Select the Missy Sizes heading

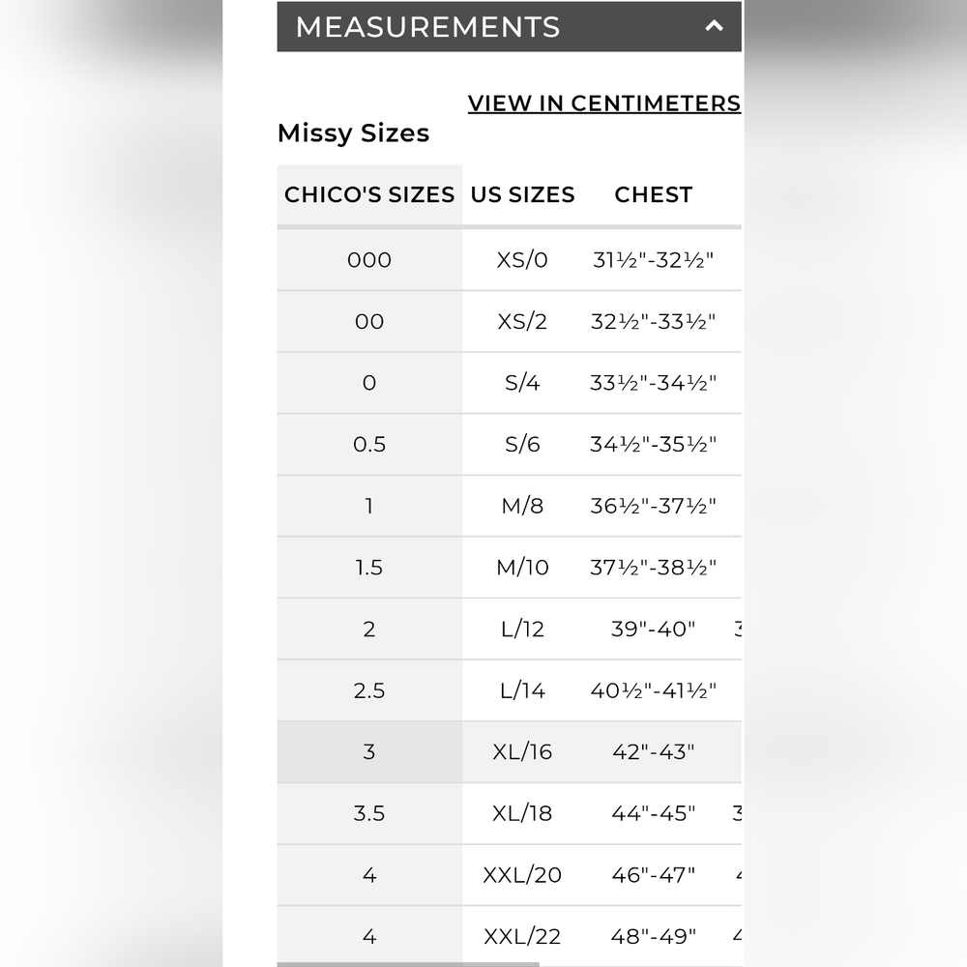353,133
